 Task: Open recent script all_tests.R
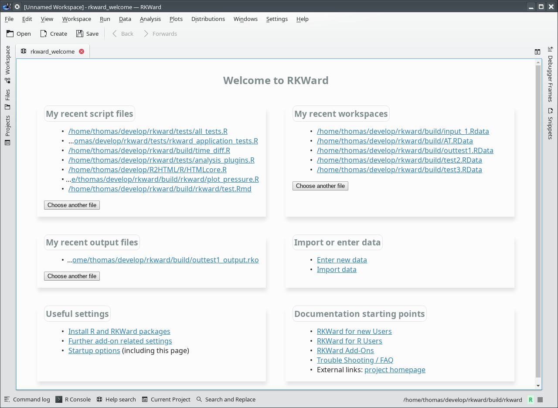148,131
